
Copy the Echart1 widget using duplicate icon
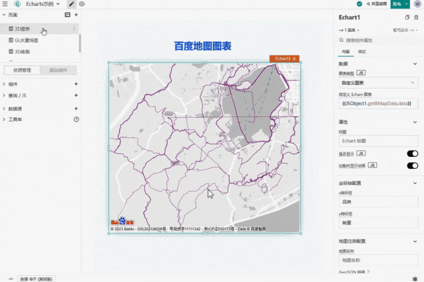tap(407, 17)
